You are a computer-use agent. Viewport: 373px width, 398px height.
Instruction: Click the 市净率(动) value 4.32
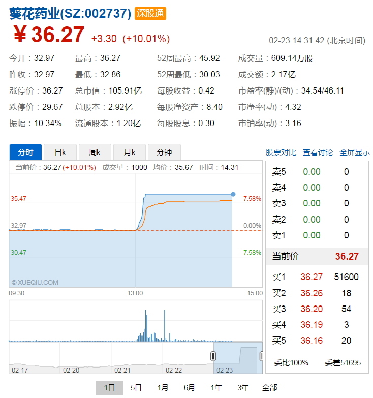tap(293, 107)
